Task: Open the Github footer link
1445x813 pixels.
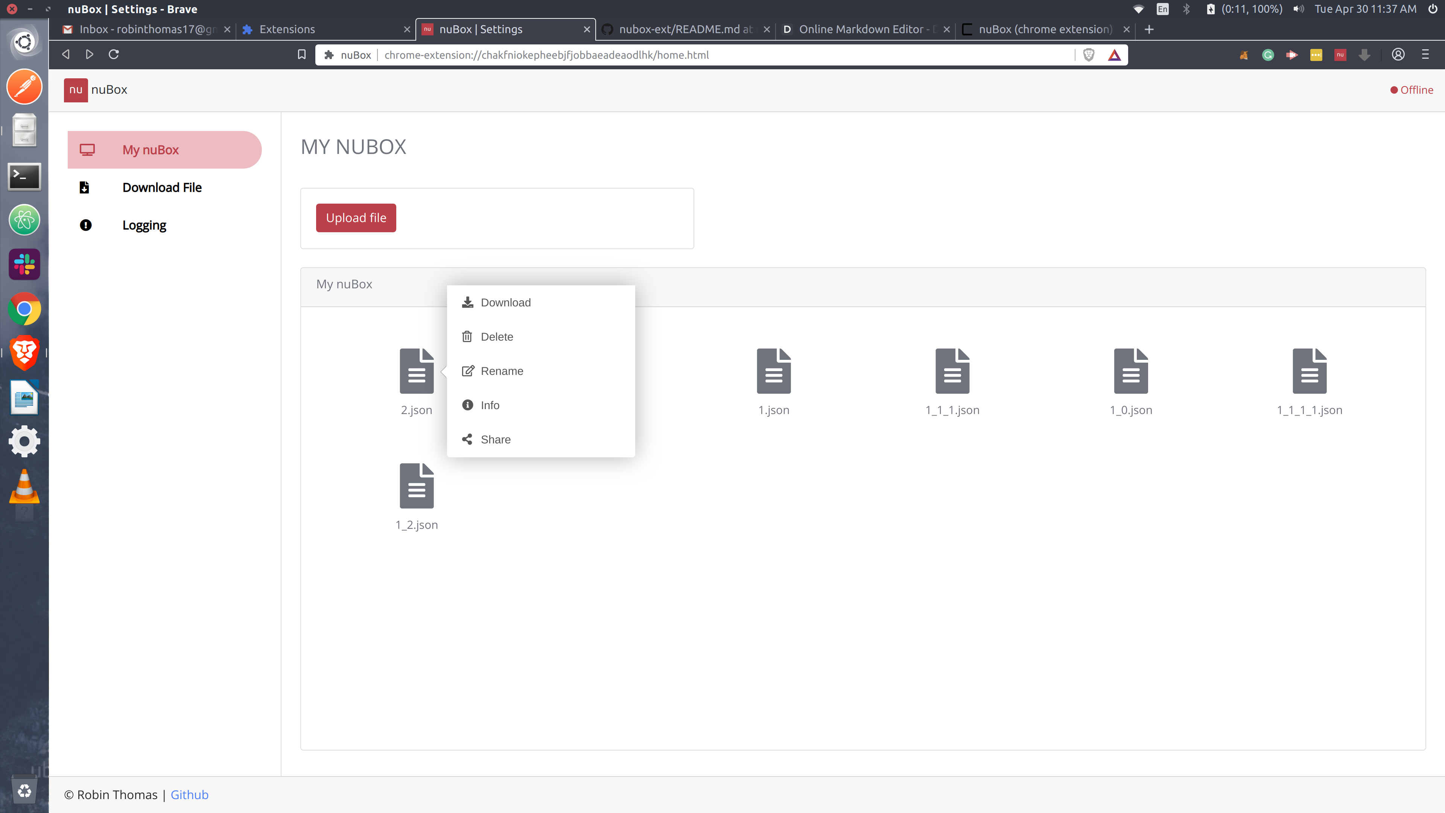Action: (x=189, y=795)
